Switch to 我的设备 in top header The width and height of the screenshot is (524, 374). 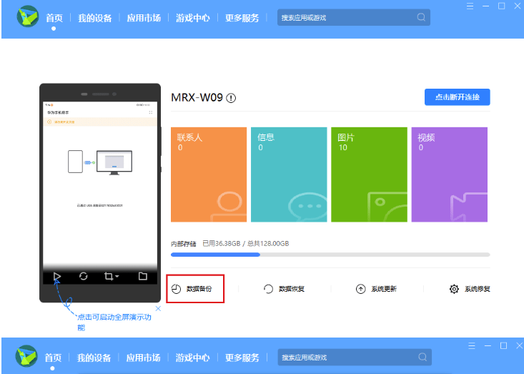(95, 18)
